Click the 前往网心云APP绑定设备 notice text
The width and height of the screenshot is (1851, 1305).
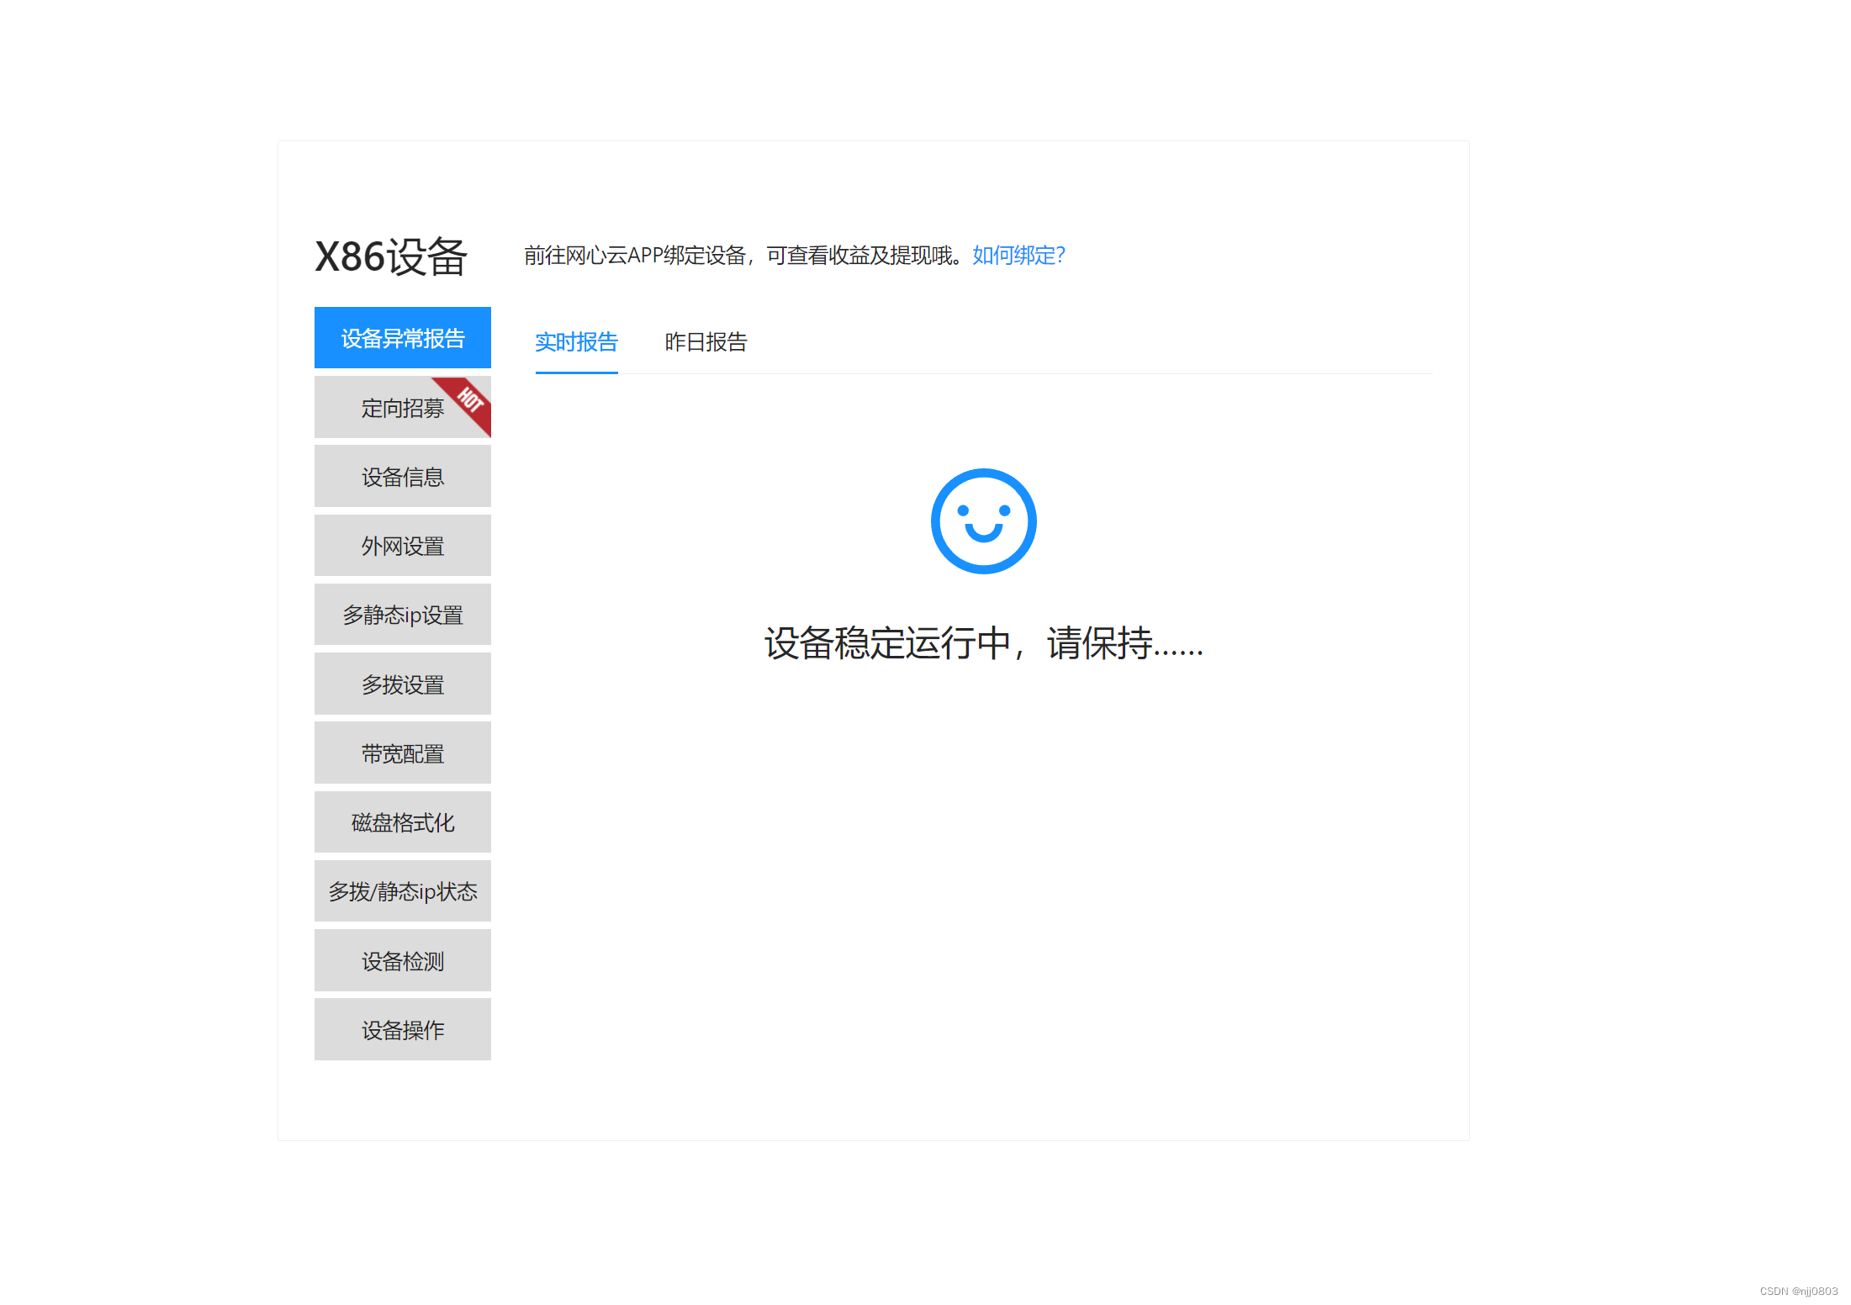pyautogui.click(x=743, y=256)
